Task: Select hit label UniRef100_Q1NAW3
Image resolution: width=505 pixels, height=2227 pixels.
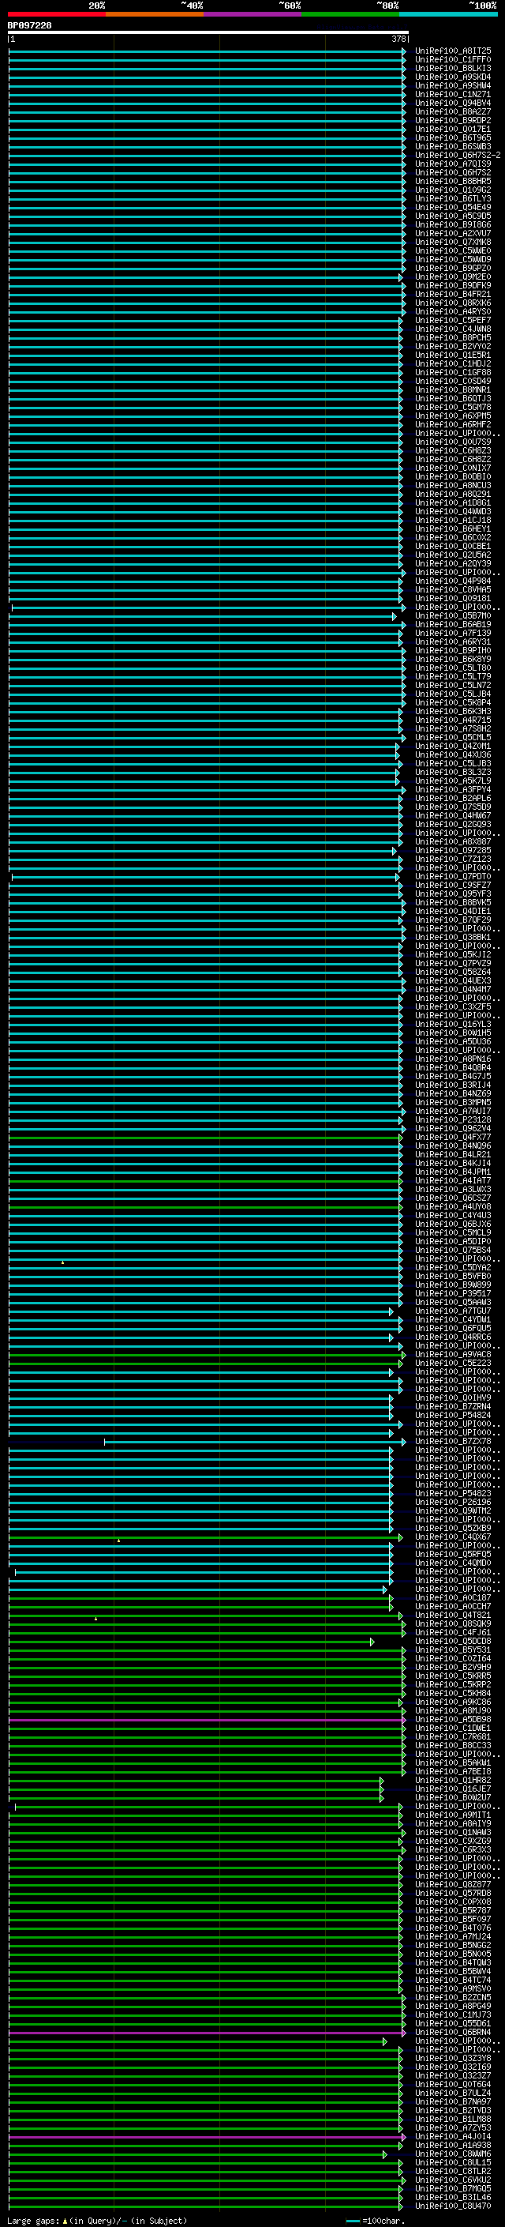Action: [x=453, y=1833]
